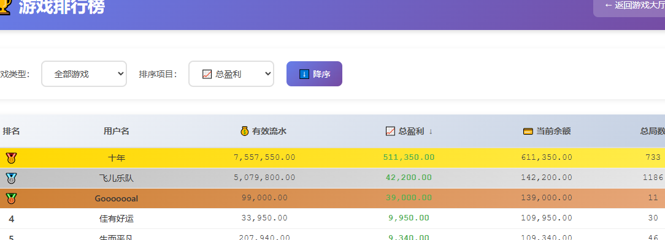665x240 pixels.
Task: Click rounds count 733
Action: [653, 157]
